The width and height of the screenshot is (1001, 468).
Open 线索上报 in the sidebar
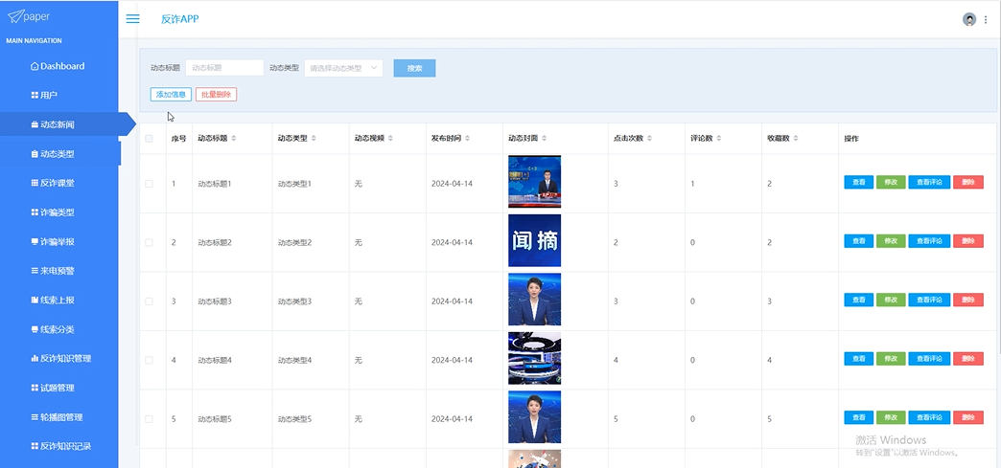click(x=58, y=301)
